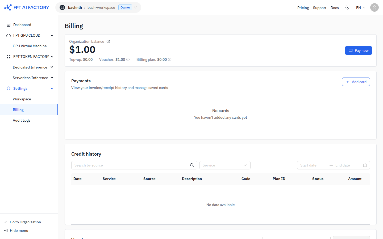This screenshot has width=383, height=239.
Task: Click the bachnth organization avatar icon
Action: pyautogui.click(x=62, y=7)
